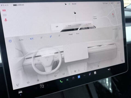
Task: Toggle the blue highlighted airflow vent icon
Action: pyautogui.click(x=50, y=36)
